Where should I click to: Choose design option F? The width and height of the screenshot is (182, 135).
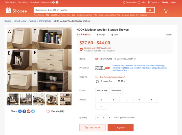[101, 107]
